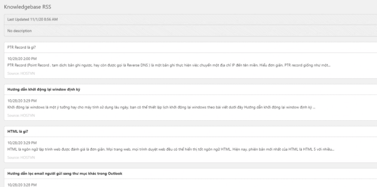The height and width of the screenshot is (187, 377).
Task: Open Hướng dẫn khởi động lại window định kỳ
Action: click(x=44, y=90)
